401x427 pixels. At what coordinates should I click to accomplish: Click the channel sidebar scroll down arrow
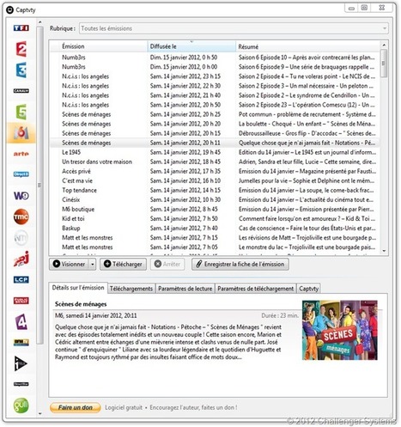(x=39, y=413)
